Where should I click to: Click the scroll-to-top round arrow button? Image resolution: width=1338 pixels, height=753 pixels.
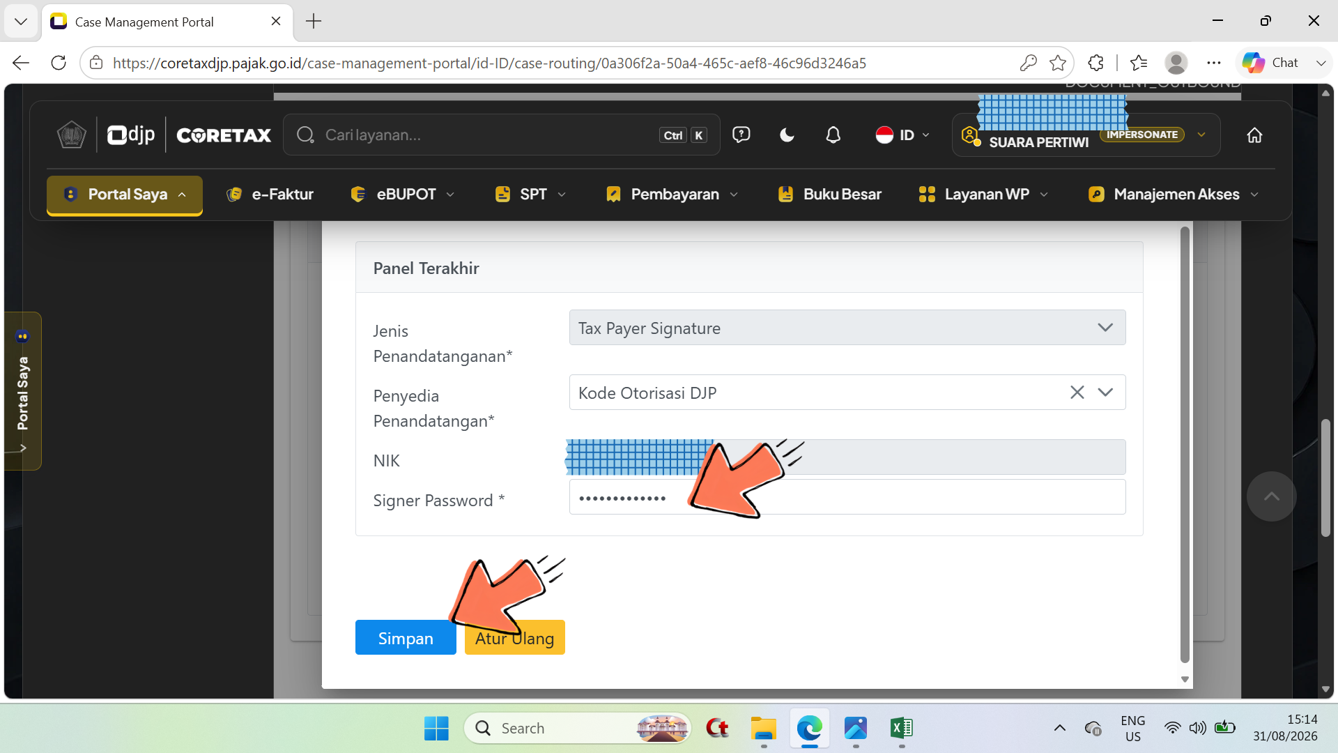[1271, 496]
